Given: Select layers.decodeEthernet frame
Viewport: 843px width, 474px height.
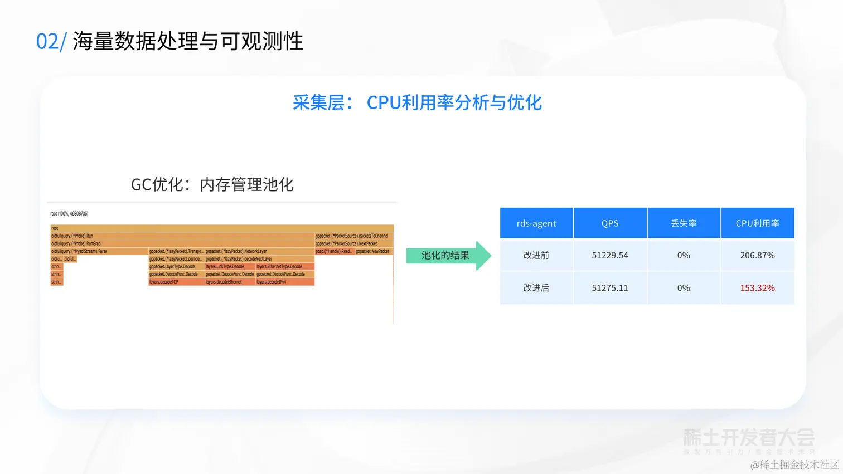Looking at the screenshot, I should point(230,282).
